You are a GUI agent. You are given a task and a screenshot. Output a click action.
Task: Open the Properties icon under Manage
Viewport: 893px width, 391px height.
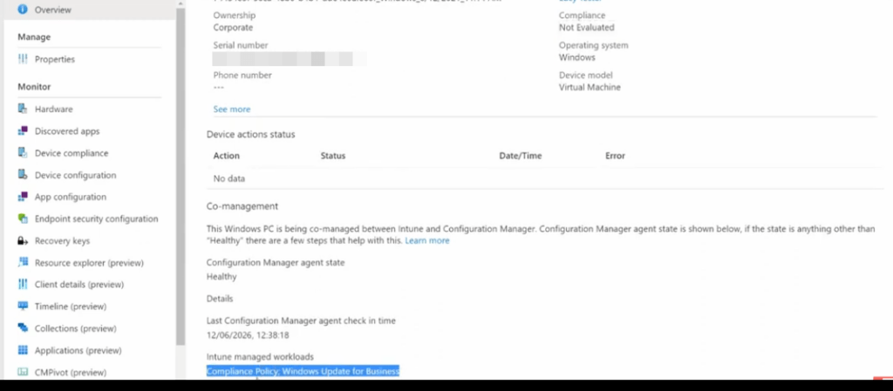(23, 59)
